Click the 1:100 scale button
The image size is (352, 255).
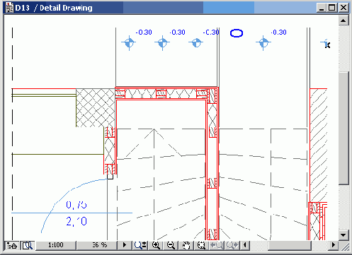(x=56, y=245)
